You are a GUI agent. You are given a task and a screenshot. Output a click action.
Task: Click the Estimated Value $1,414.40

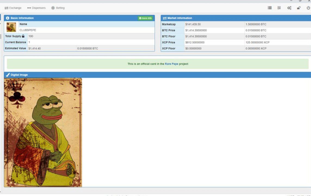pos(35,49)
